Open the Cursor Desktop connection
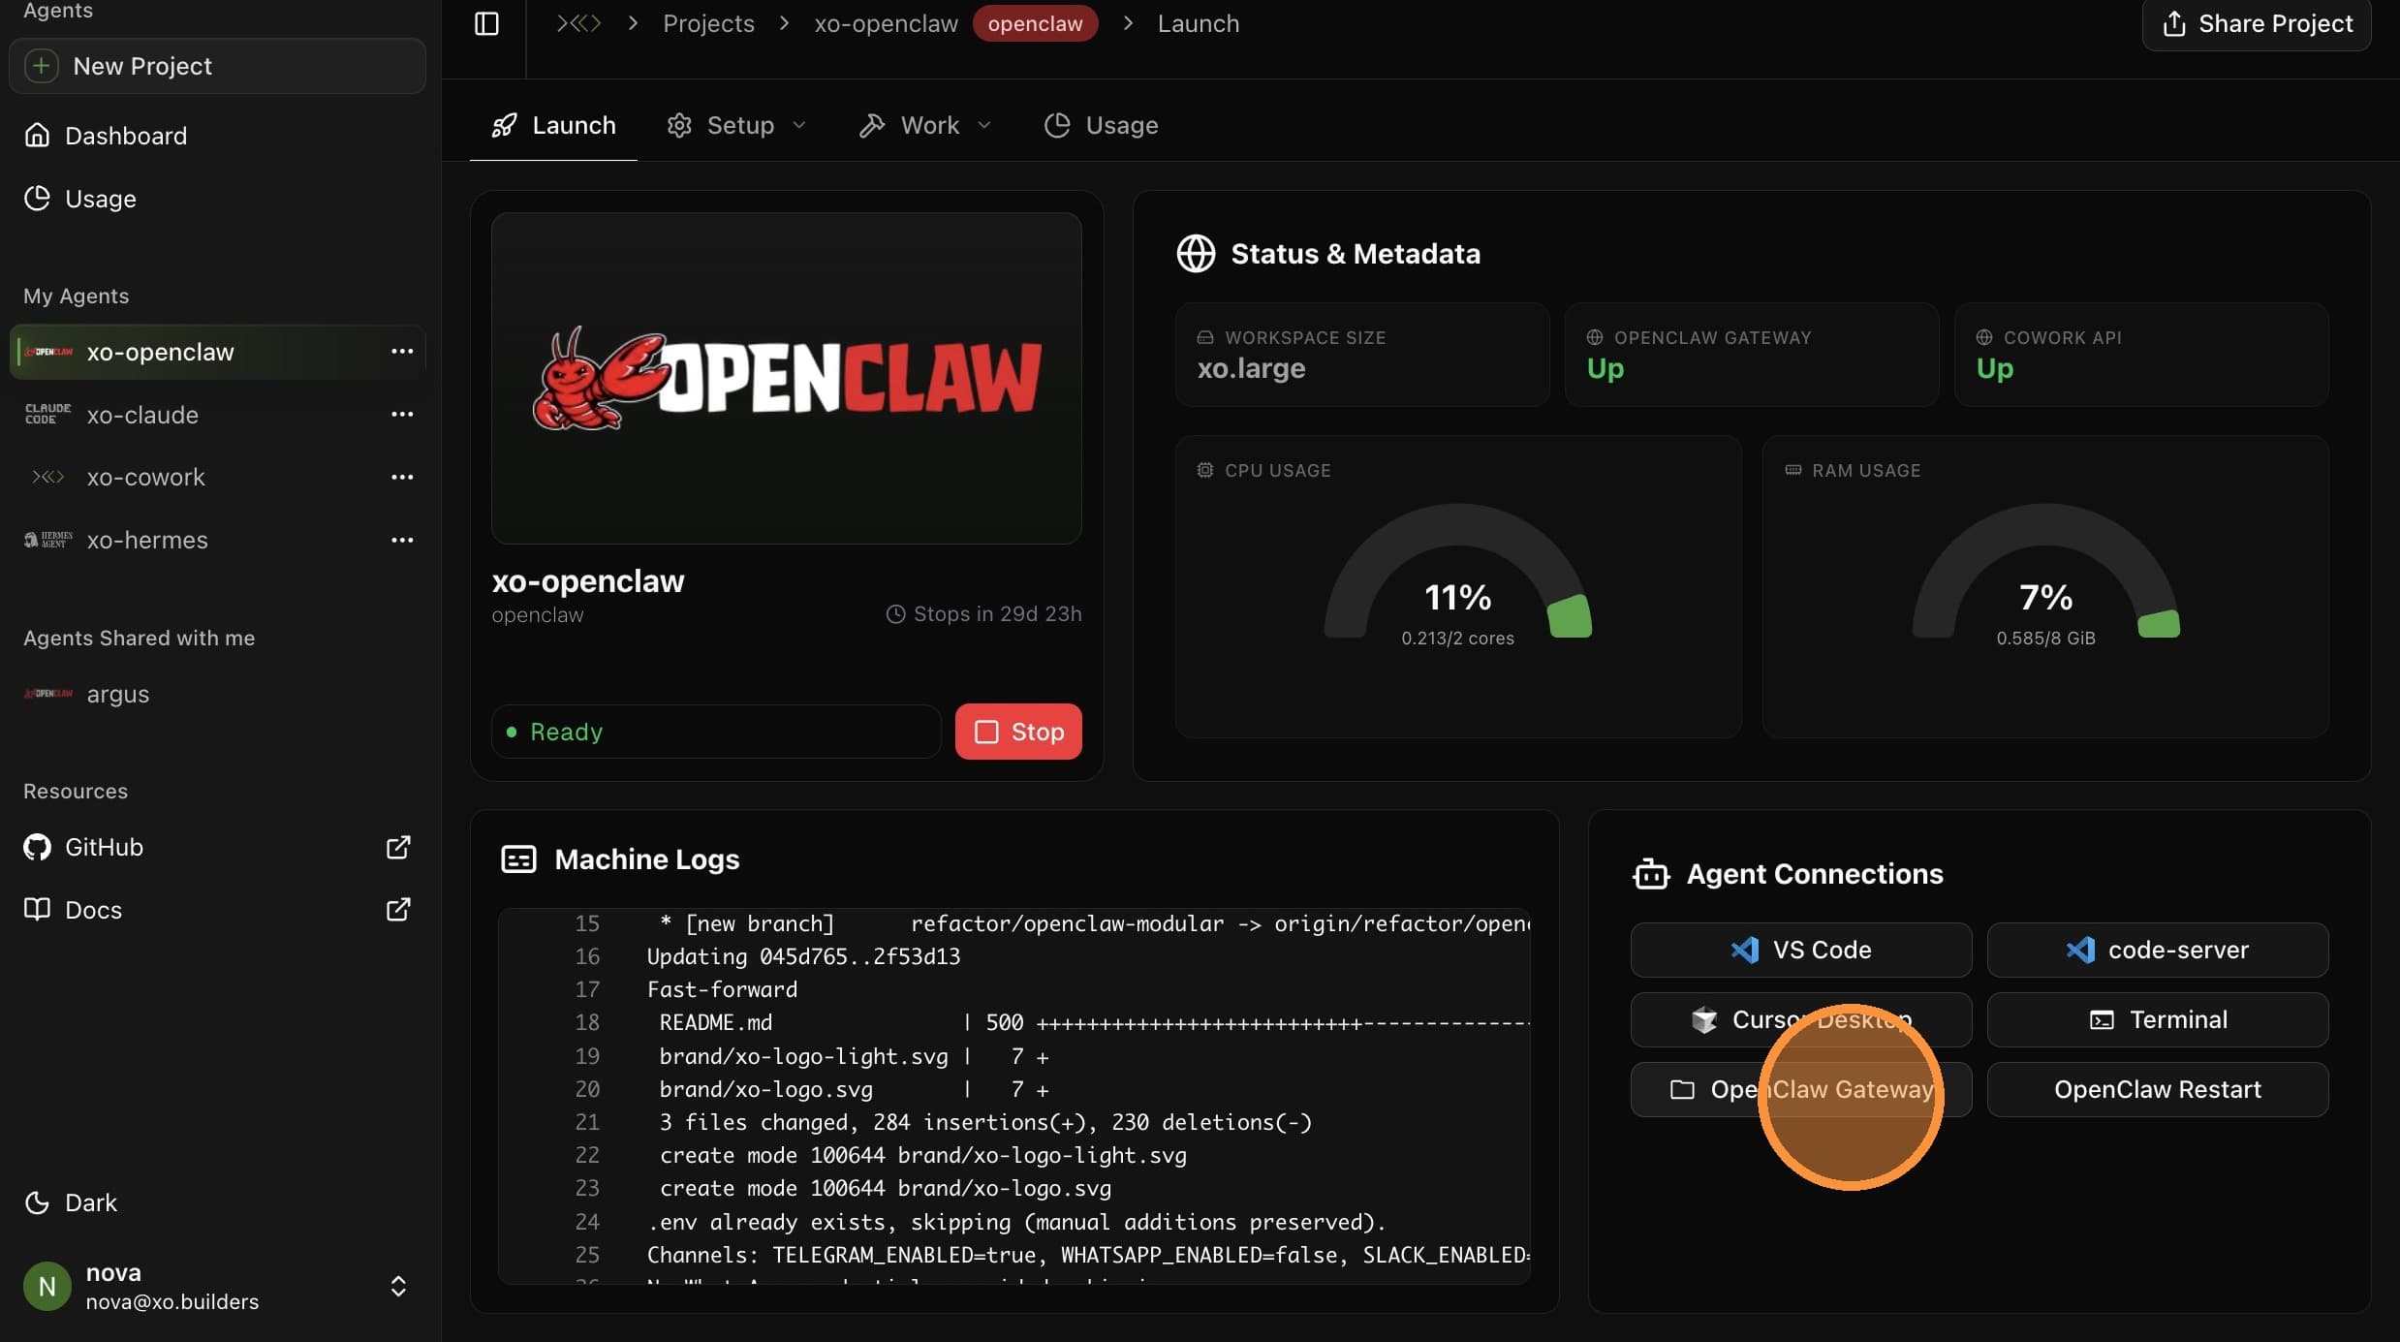This screenshot has width=2400, height=1342. tap(1801, 1019)
